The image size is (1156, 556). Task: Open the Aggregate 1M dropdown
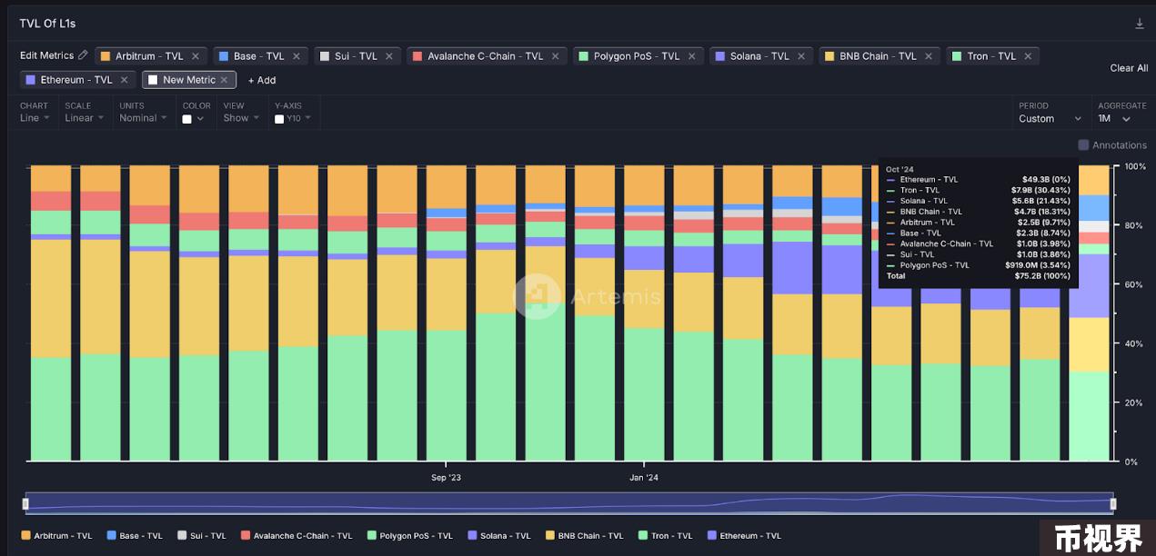[x=1114, y=119]
